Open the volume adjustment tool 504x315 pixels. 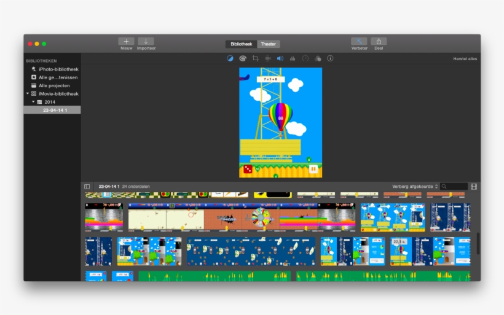[x=280, y=58]
